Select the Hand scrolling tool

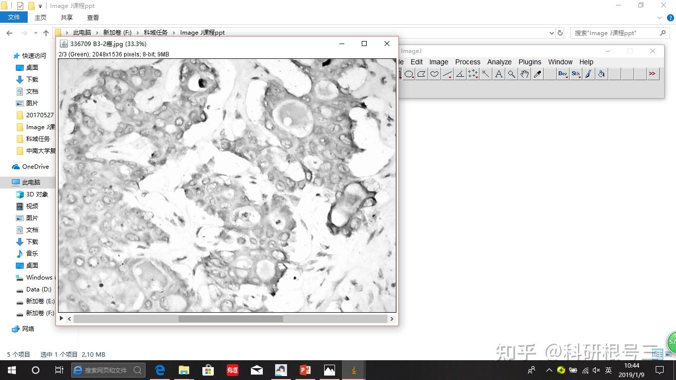coord(525,74)
